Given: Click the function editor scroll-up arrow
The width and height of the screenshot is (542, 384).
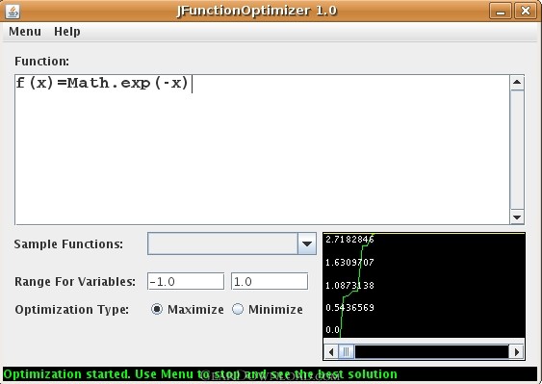Looking at the screenshot, I should (517, 82).
